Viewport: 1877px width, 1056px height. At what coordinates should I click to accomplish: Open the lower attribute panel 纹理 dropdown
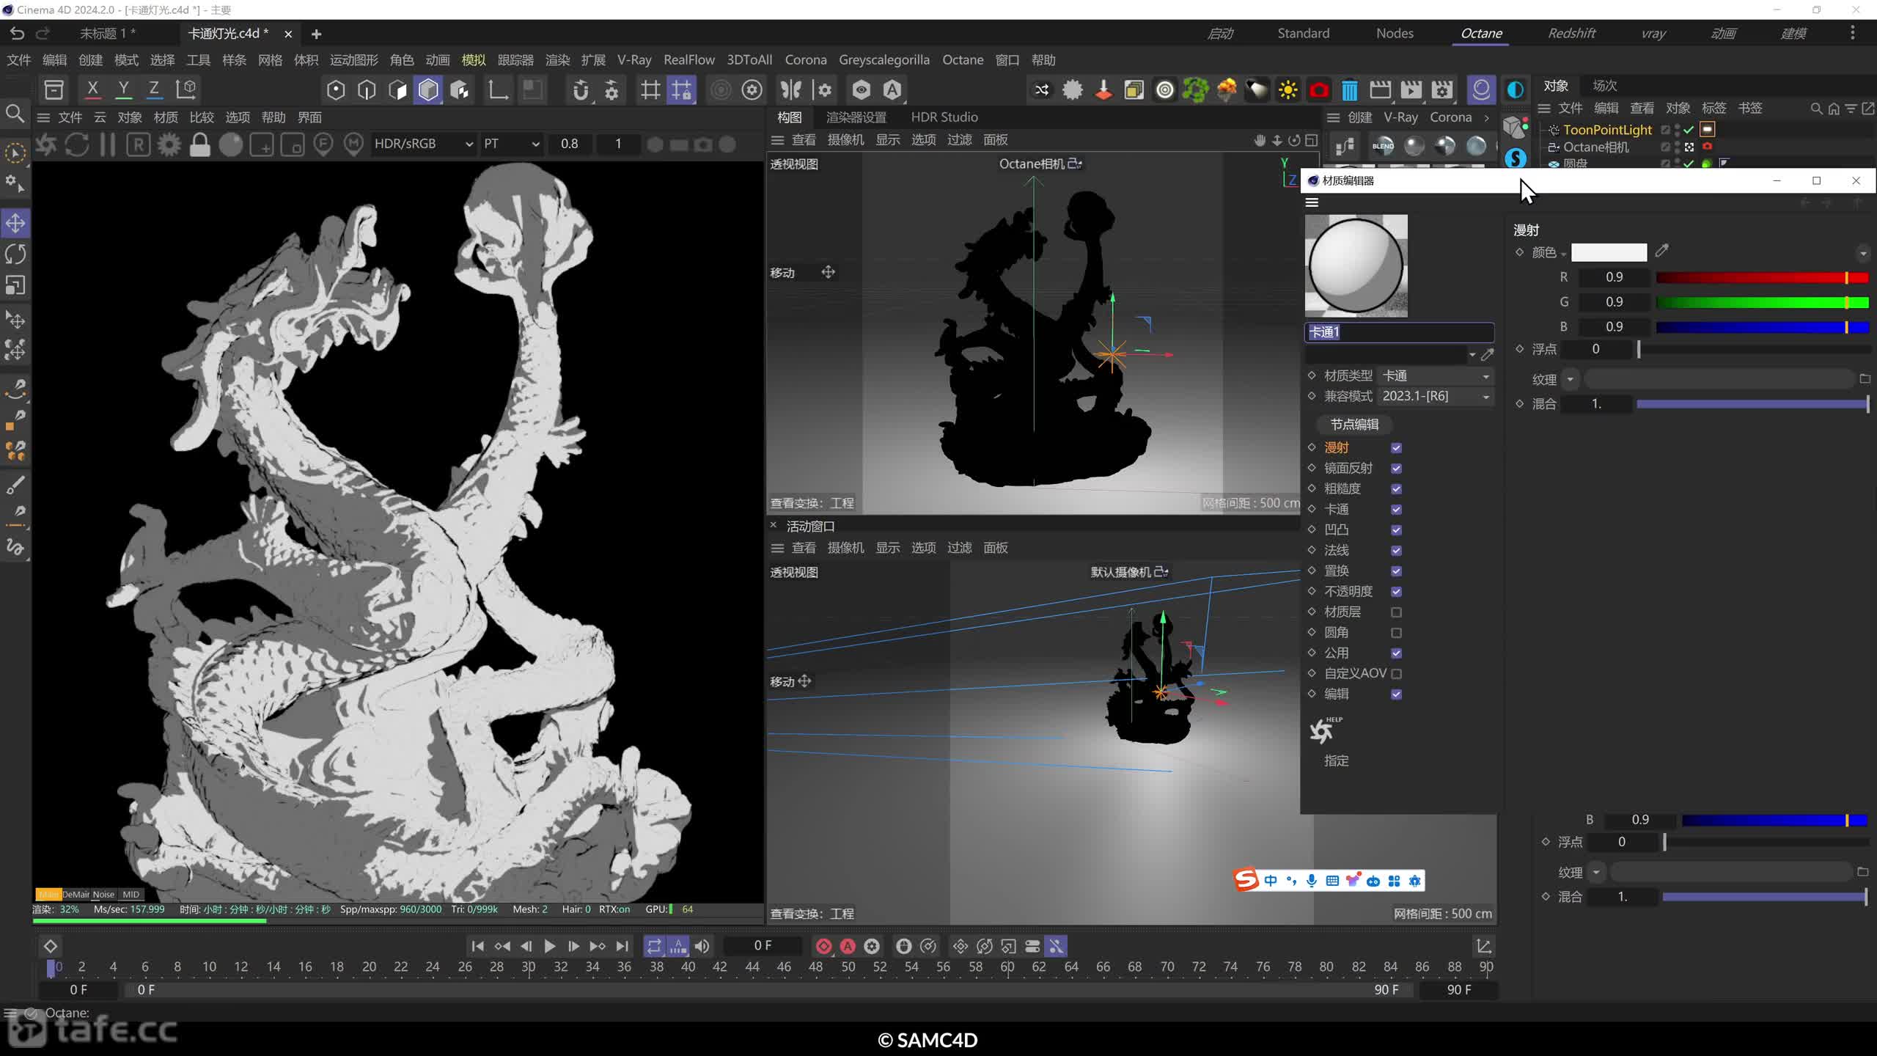point(1596,872)
